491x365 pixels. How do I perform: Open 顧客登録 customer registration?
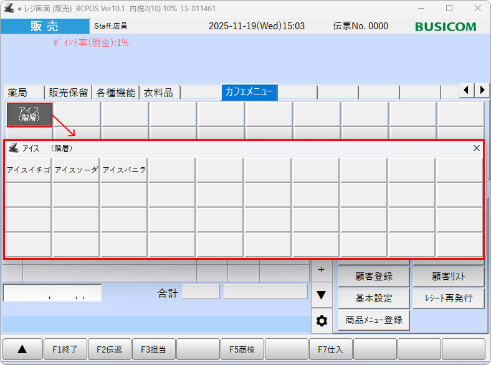point(374,276)
